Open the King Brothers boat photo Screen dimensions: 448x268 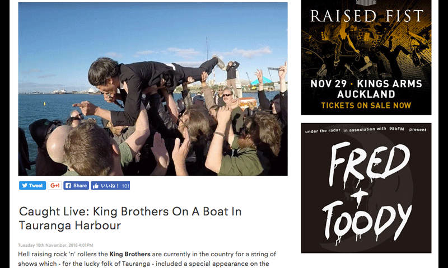153,89
